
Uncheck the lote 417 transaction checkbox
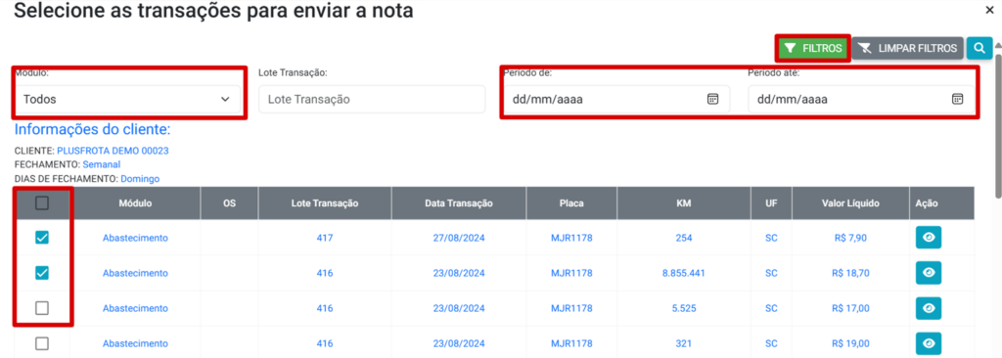pos(41,238)
